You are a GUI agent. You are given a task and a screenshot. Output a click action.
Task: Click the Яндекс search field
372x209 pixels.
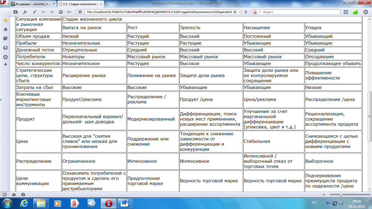301,12
